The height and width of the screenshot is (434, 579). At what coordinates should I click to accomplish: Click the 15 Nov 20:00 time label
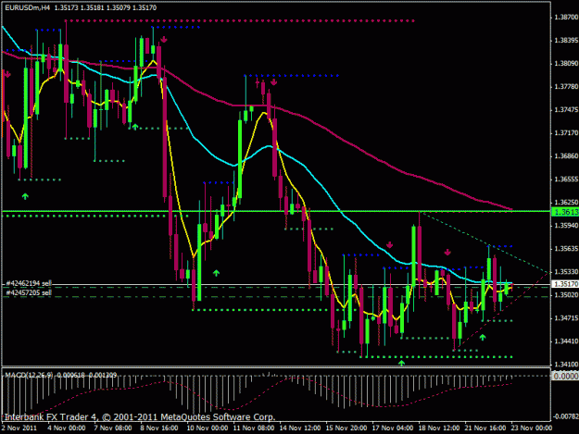point(346,428)
